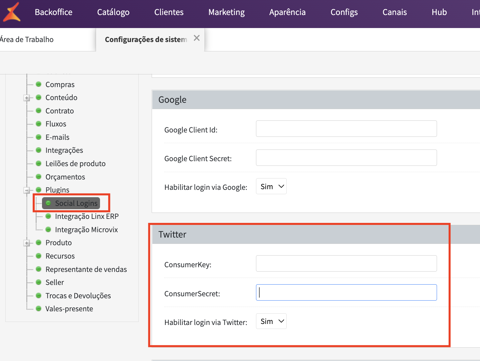Click the green icon beside Integrações
This screenshot has height=361, width=480.
coord(39,150)
